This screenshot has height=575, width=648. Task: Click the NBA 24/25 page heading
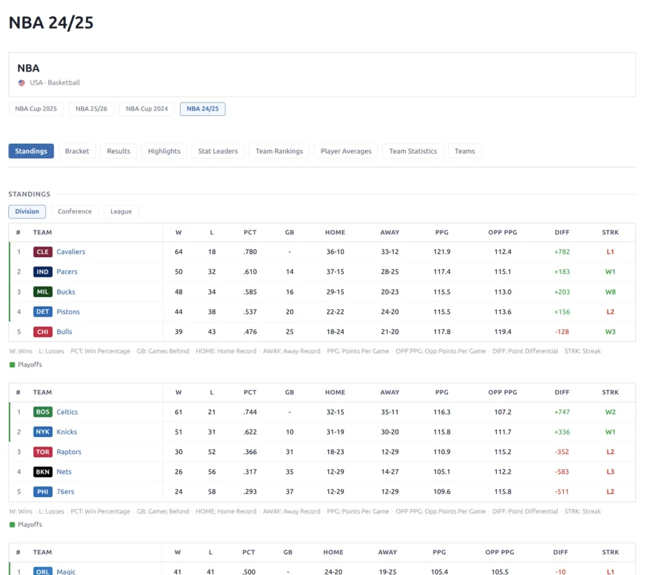(51, 23)
